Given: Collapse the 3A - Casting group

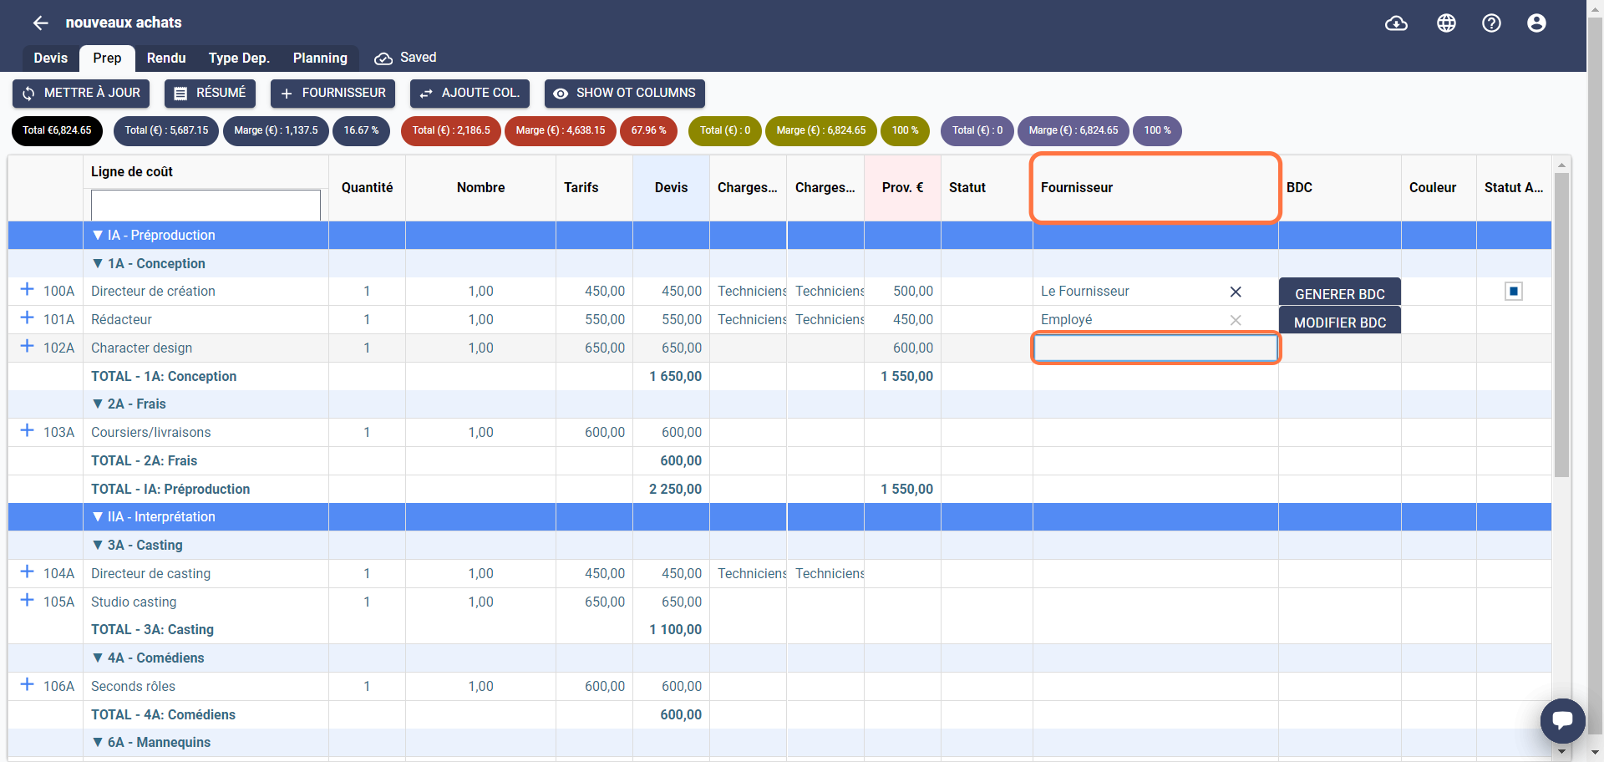Looking at the screenshot, I should tap(98, 546).
